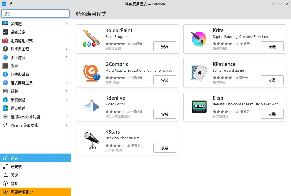Screen dimensions: 291x196
Task: Install Elisa with the 安裝 button
Action: click(272, 114)
